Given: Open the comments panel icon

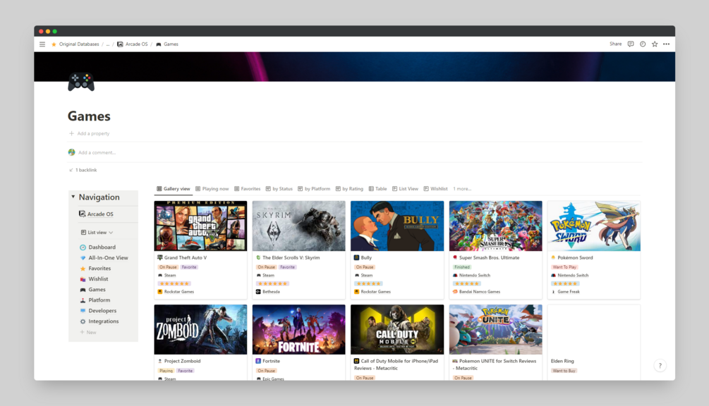Looking at the screenshot, I should [x=630, y=44].
